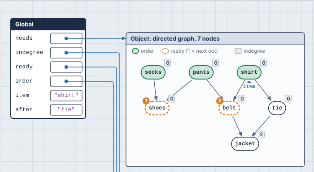Click the after value "tie"
The image size is (314, 172).
point(66,110)
